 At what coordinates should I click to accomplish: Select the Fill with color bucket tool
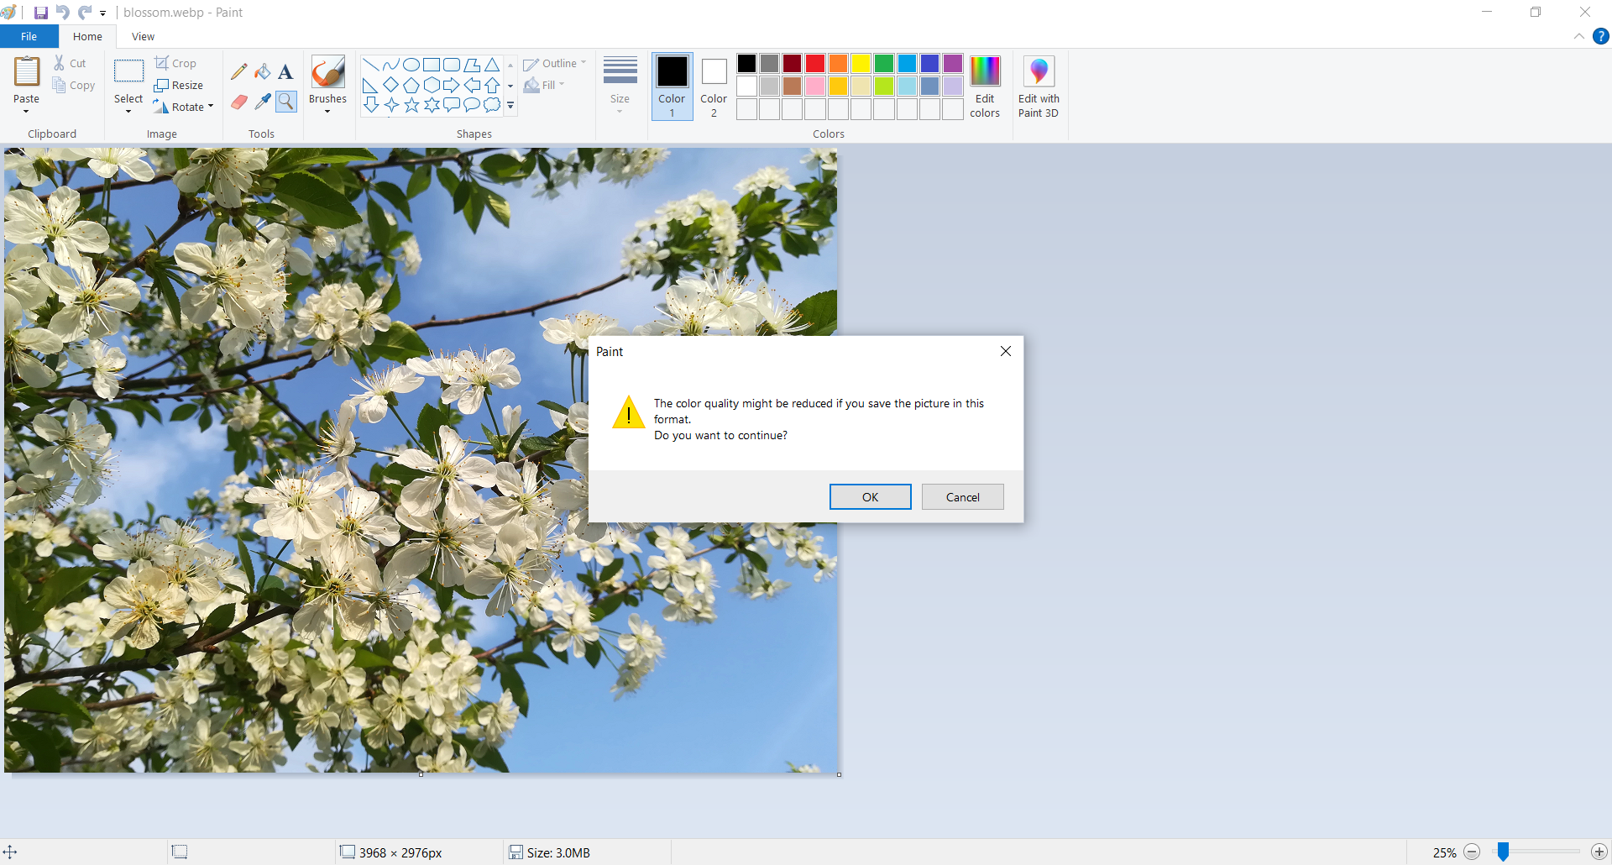263,72
